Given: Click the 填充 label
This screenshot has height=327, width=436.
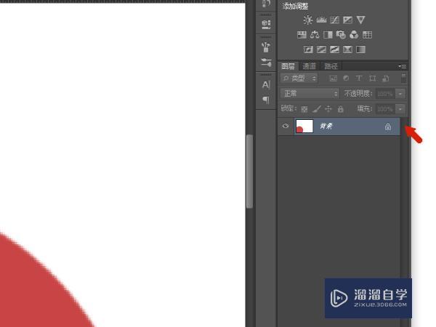Looking at the screenshot, I should [x=365, y=108].
